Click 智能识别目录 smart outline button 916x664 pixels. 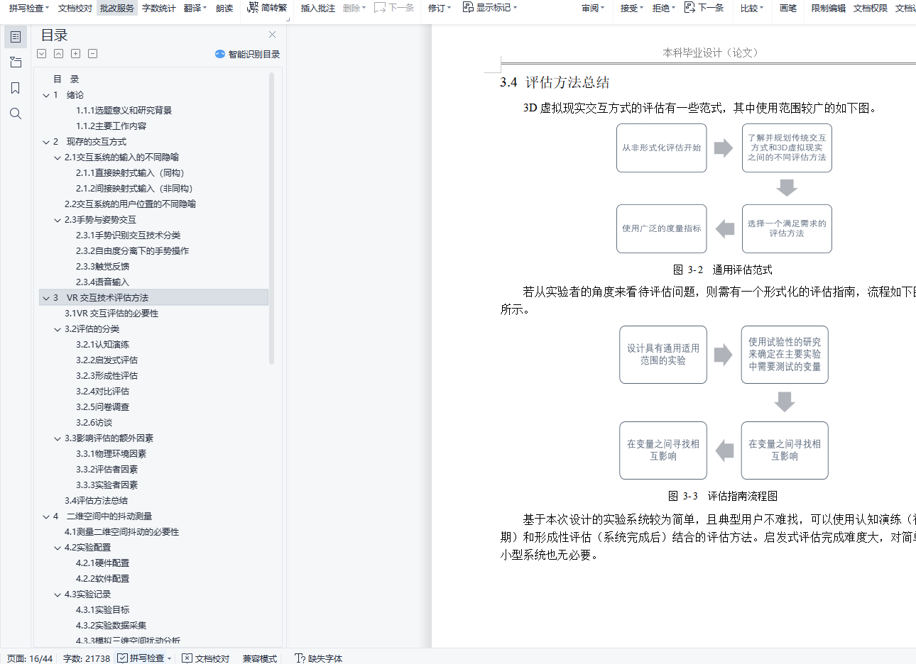point(247,54)
